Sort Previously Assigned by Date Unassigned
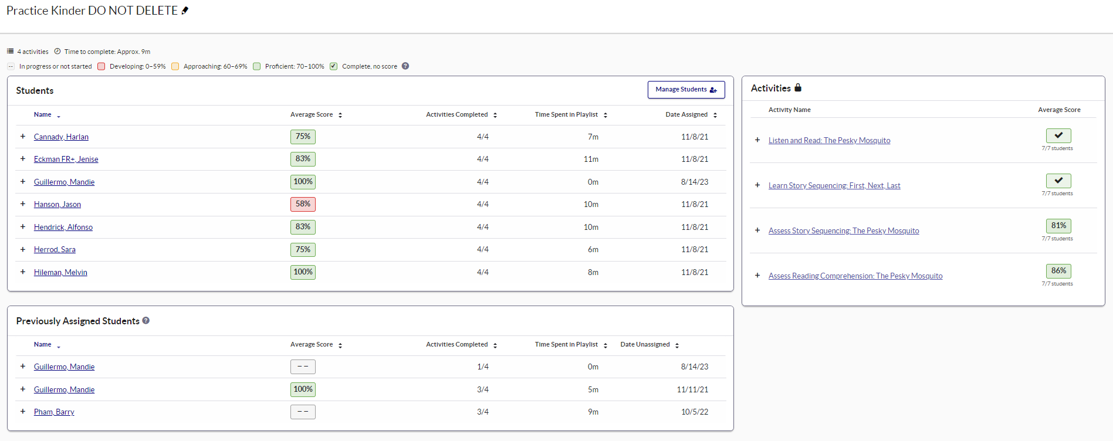The width and height of the screenshot is (1113, 441). 677,345
